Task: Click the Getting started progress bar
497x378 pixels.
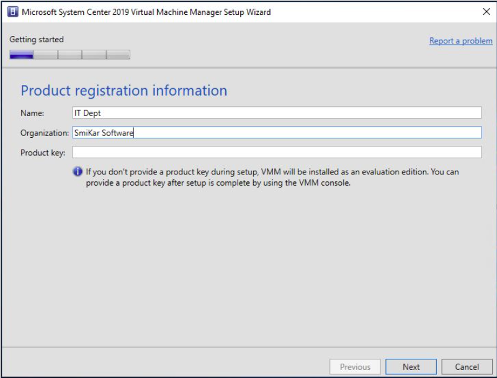Action: tap(69, 55)
